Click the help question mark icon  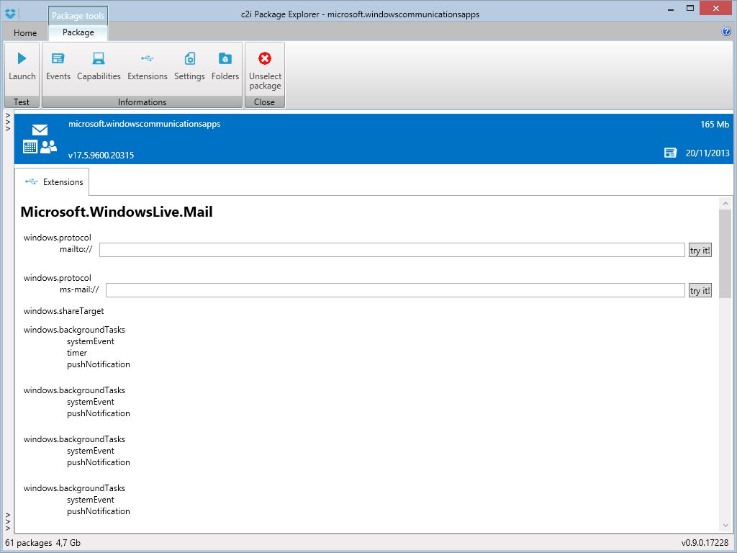(x=726, y=32)
